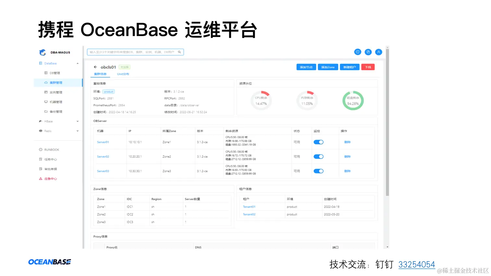Open 实例管理 in the sidebar
The width and height of the screenshot is (491, 276).
click(x=56, y=92)
